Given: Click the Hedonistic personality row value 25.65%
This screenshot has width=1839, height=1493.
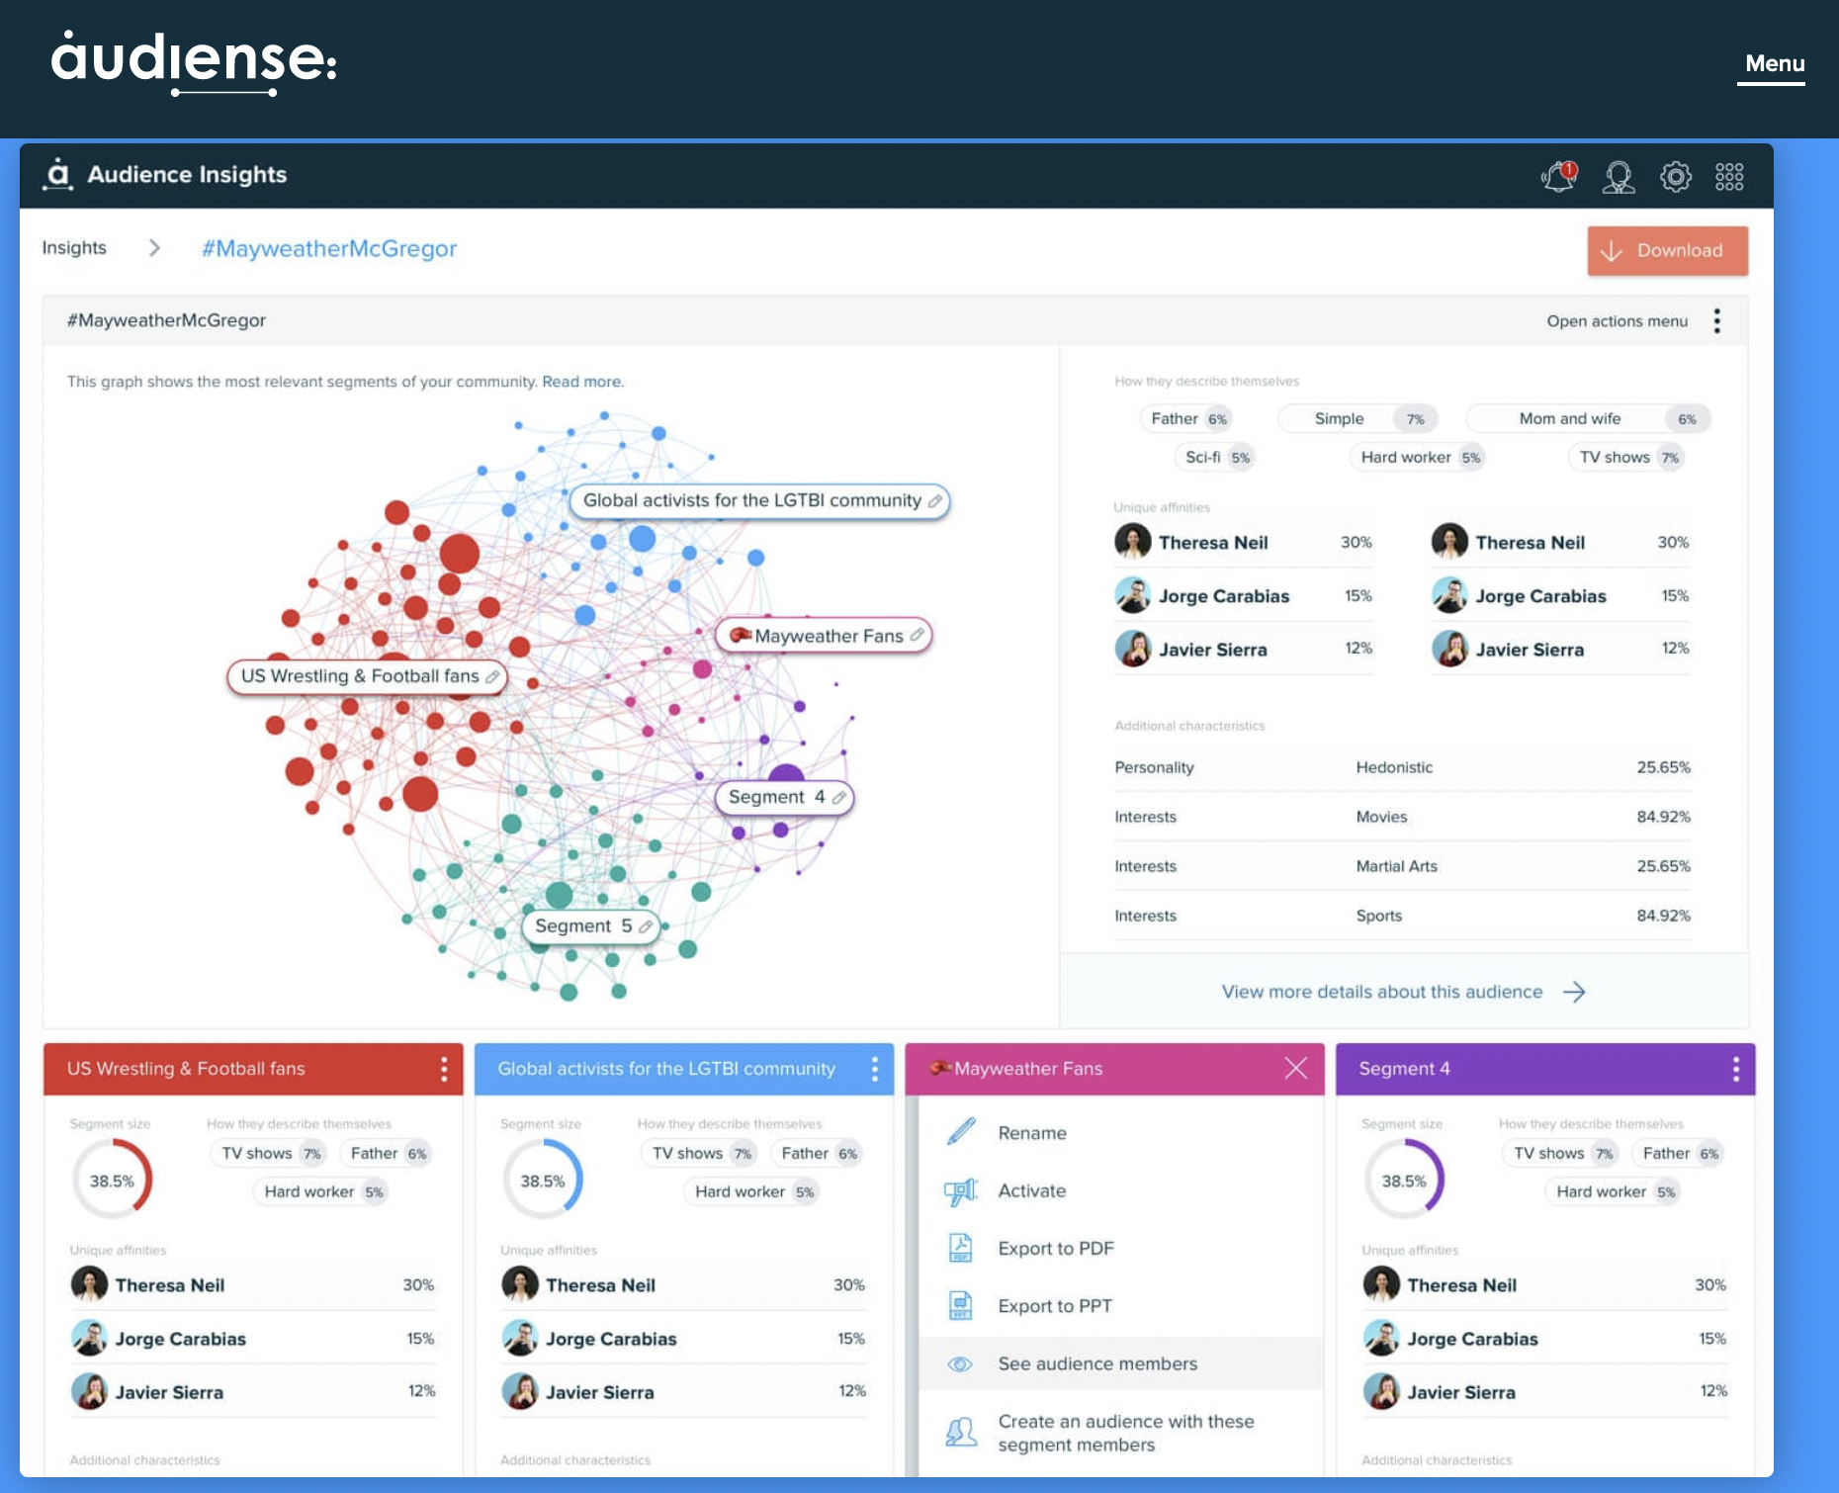Looking at the screenshot, I should click(1663, 767).
